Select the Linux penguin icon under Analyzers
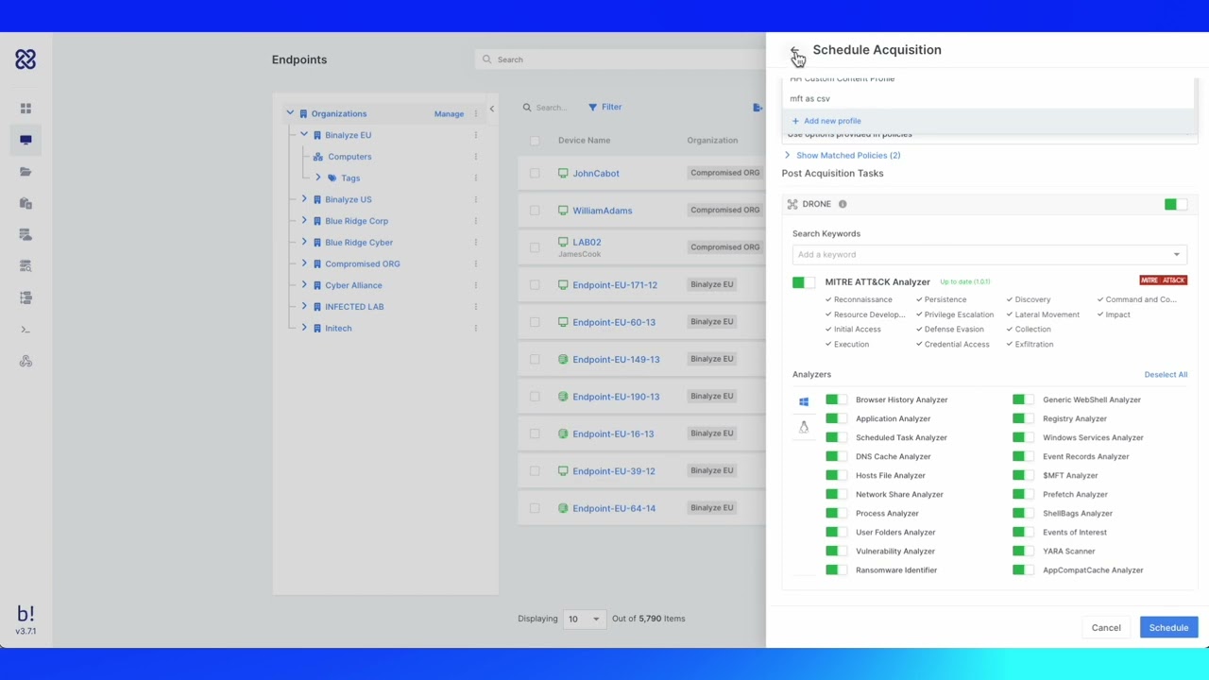1209x680 pixels. (804, 427)
